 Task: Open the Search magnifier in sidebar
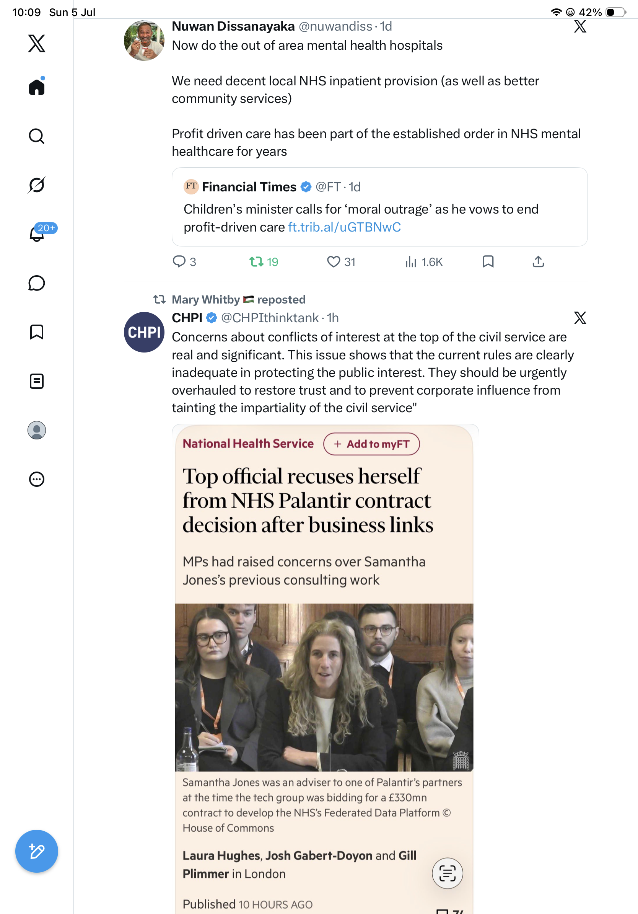point(37,136)
